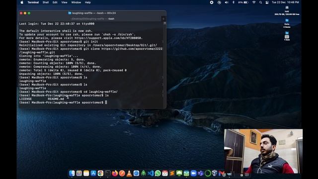
Task: Click the https://support.apple.com/kb/HT208050 URL
Action: coord(108,38)
